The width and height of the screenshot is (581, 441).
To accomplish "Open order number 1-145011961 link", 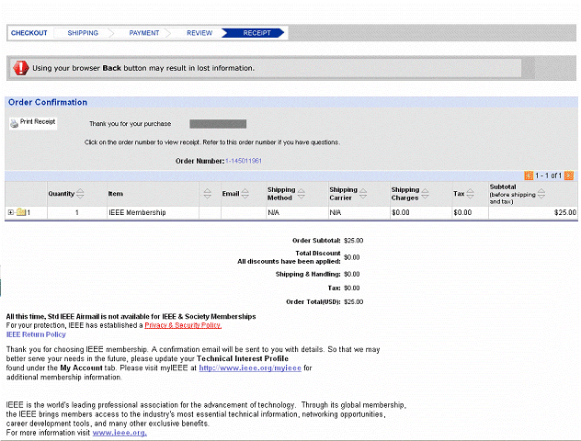I will click(x=244, y=161).
